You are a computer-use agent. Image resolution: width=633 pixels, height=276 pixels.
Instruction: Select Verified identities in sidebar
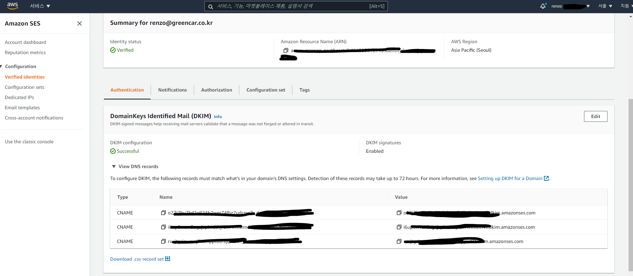(24, 77)
